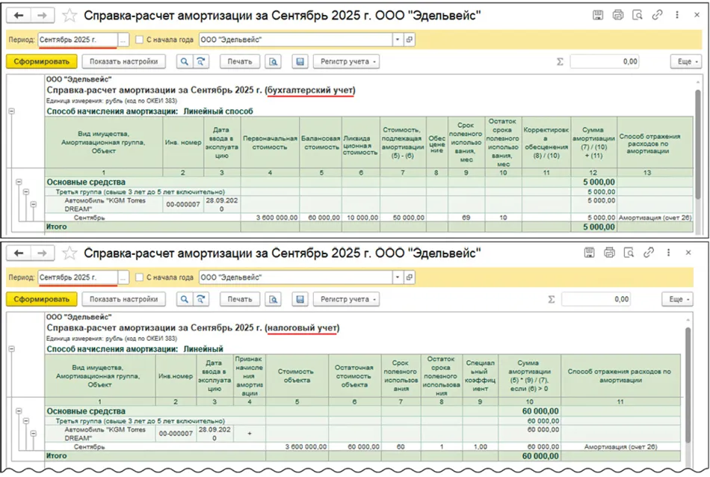Click 'Показать настройки' in bottom window
This screenshot has width=710, height=477.
pos(123,299)
